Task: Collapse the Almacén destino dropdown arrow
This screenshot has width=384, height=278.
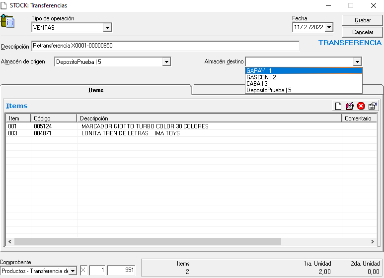Action: (x=357, y=62)
